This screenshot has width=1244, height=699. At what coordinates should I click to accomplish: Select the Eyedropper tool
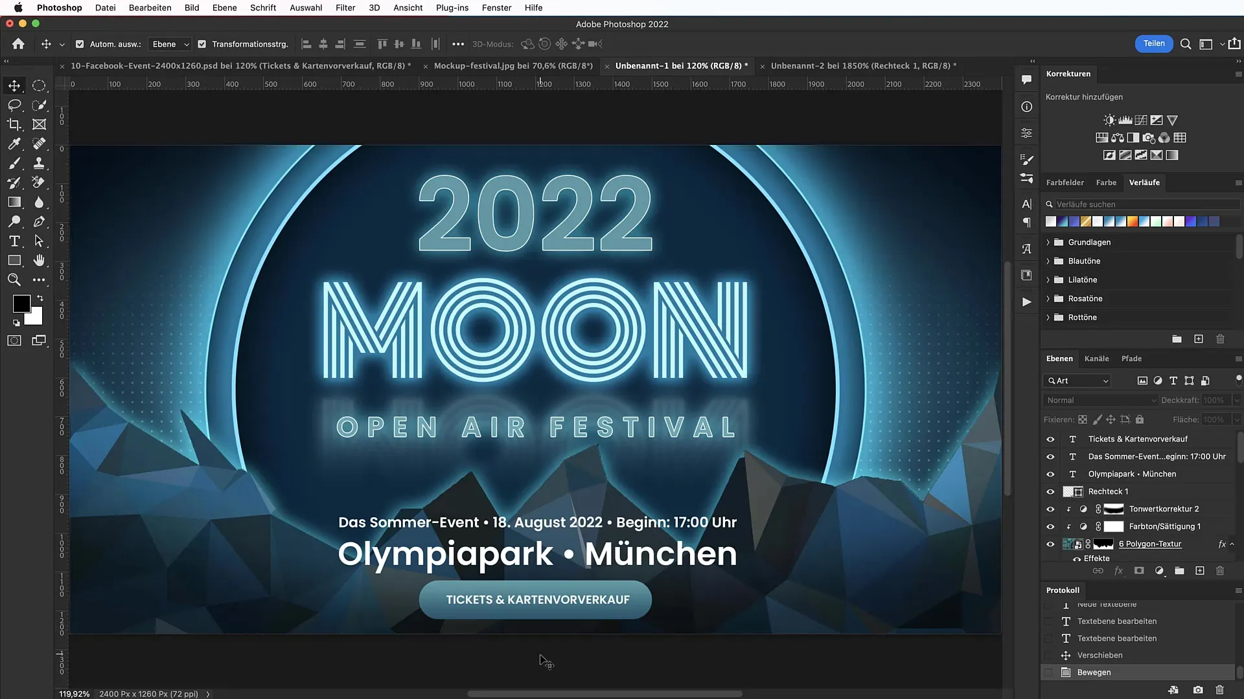click(x=14, y=144)
